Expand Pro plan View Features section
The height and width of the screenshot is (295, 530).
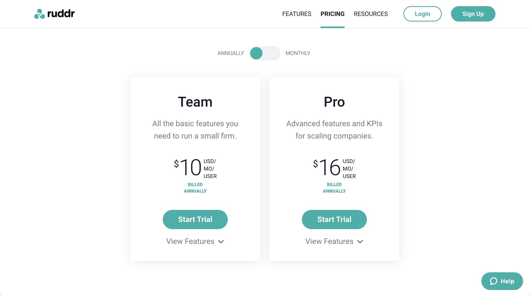pos(334,241)
